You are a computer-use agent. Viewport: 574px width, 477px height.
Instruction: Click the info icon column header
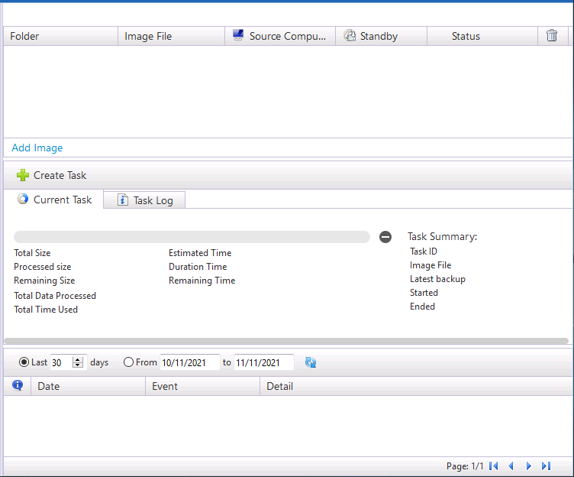[18, 386]
